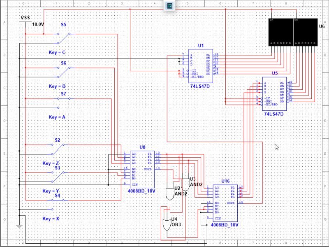Click the 4008BD_10V label under U16

[224, 225]
